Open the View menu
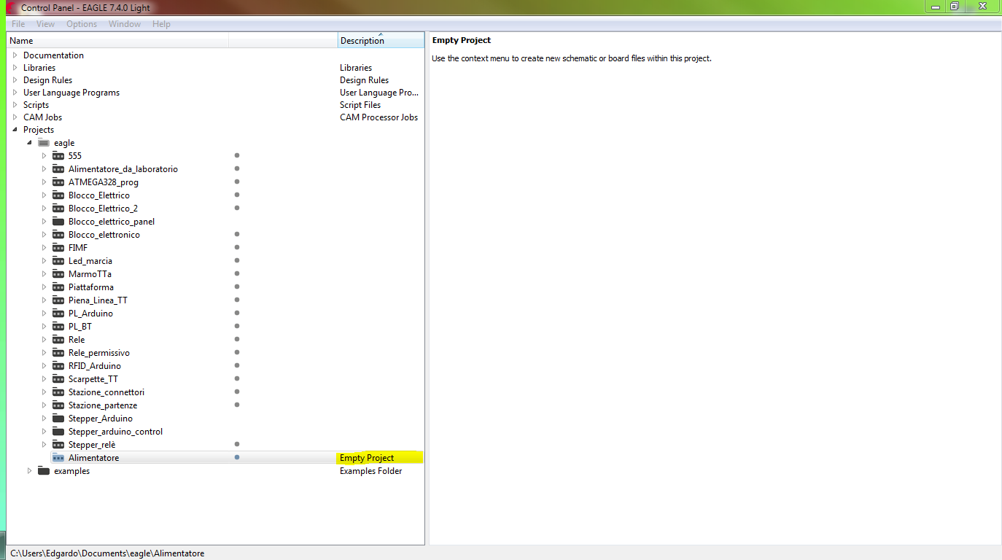Image resolution: width=1002 pixels, height=560 pixels. 45,24
